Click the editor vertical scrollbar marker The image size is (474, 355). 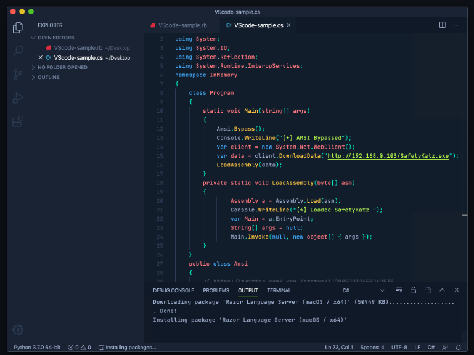click(x=465, y=215)
